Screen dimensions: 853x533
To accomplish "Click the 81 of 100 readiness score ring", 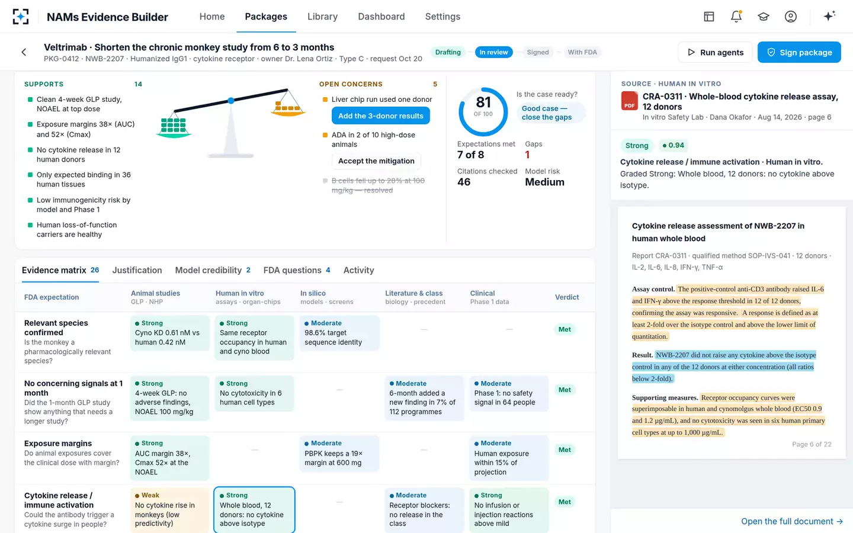I will click(x=483, y=111).
